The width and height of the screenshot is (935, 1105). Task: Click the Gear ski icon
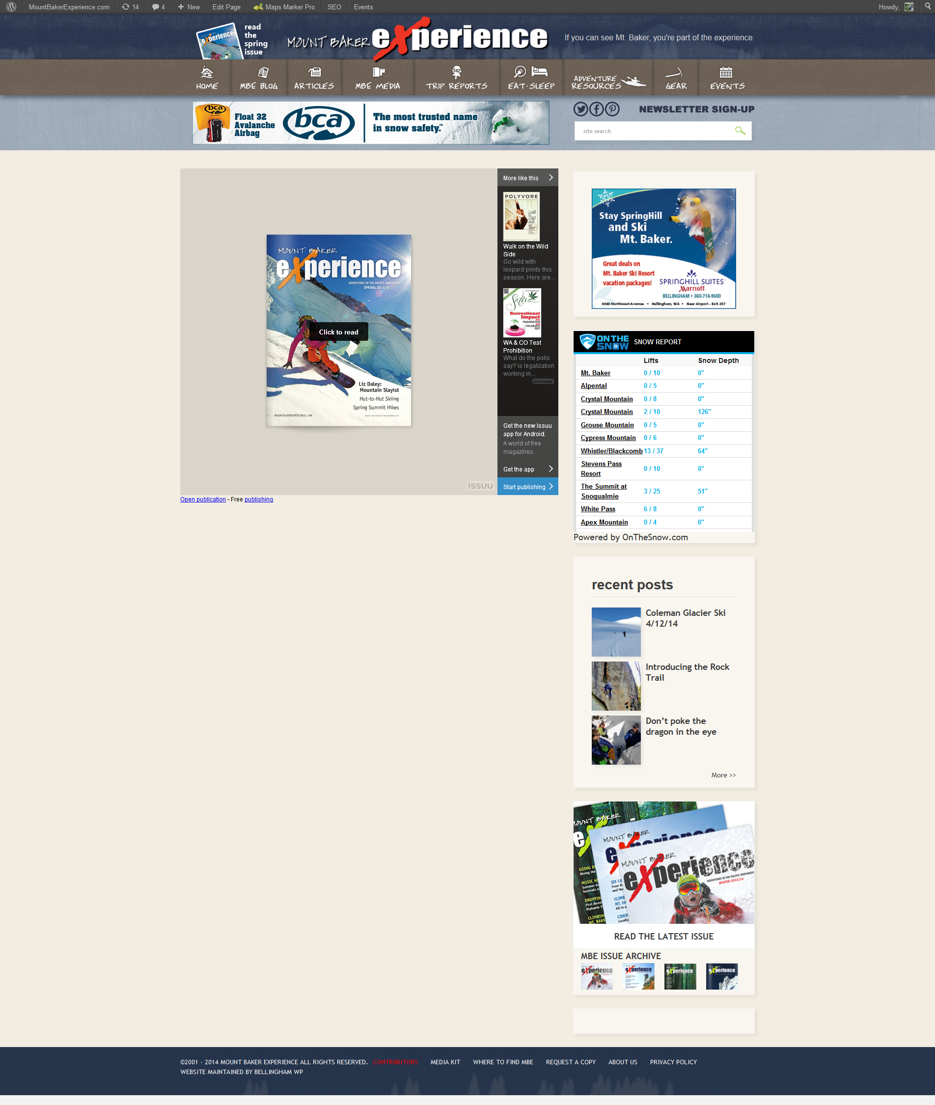click(673, 72)
